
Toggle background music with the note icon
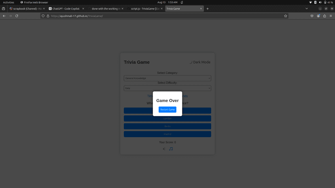point(171,149)
